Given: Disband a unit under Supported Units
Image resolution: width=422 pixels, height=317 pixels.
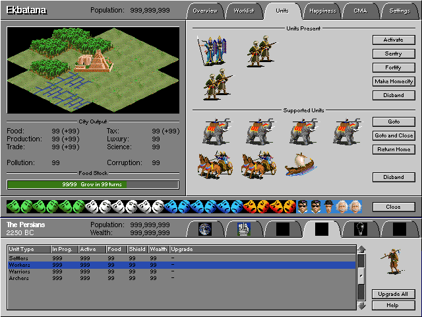Looking at the screenshot, I should [394, 177].
